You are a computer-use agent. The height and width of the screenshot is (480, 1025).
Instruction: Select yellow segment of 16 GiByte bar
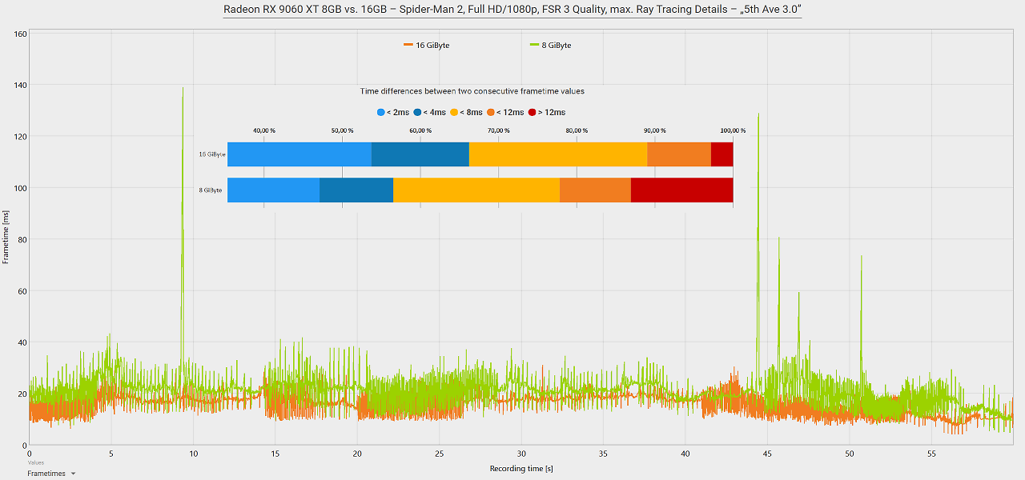558,154
